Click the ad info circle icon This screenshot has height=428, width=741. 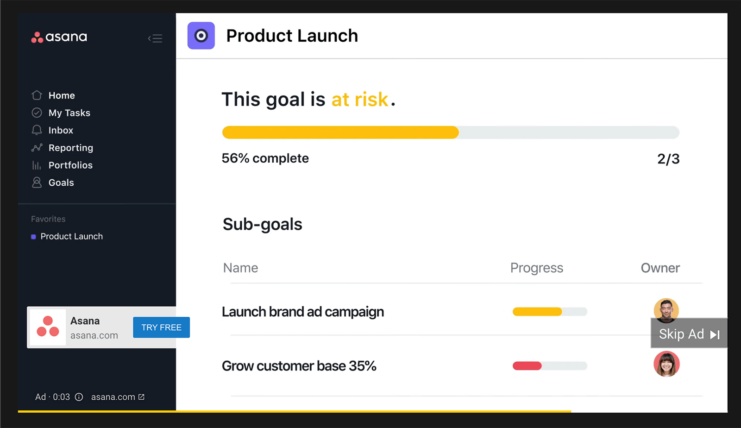point(79,397)
